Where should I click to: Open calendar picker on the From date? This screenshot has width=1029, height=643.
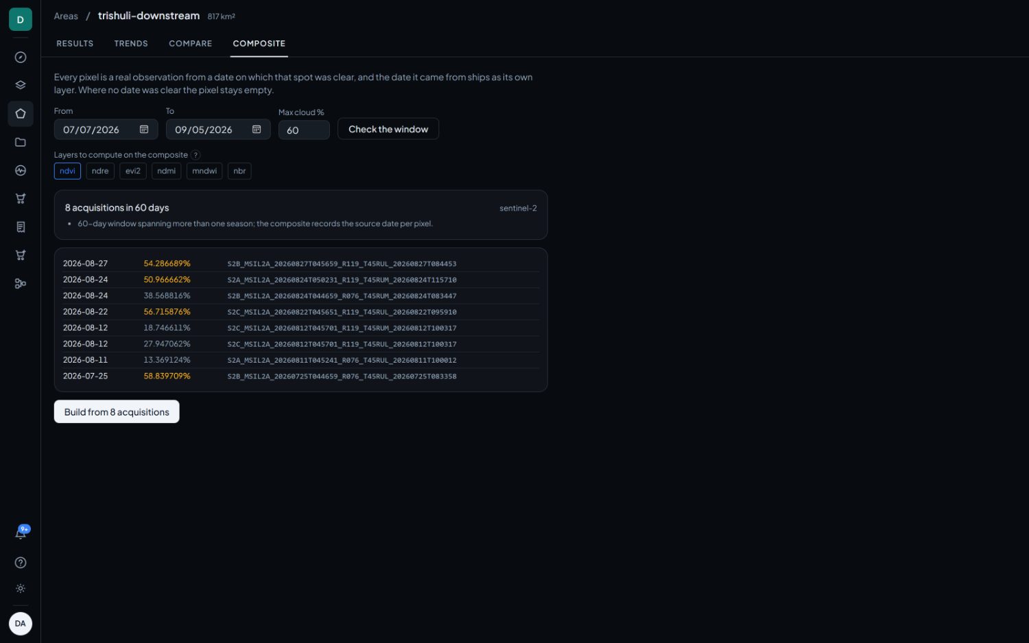[144, 130]
